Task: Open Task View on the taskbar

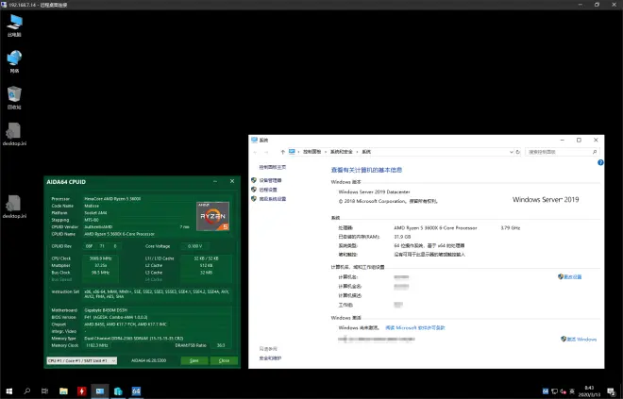Action: tap(45, 391)
